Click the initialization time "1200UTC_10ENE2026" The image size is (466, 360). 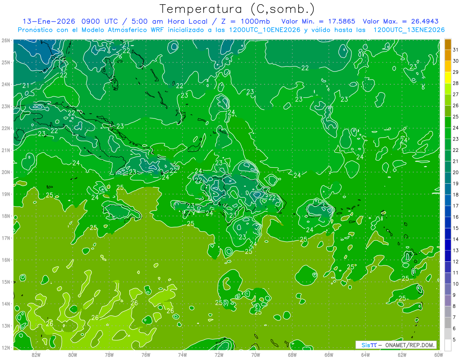pyautogui.click(x=264, y=30)
